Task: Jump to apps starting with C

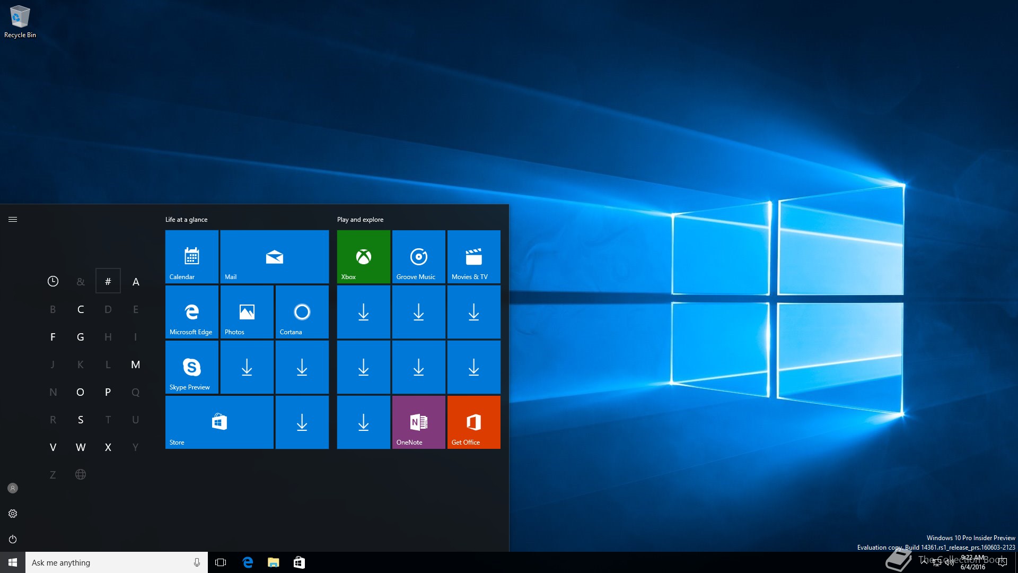Action: [81, 309]
